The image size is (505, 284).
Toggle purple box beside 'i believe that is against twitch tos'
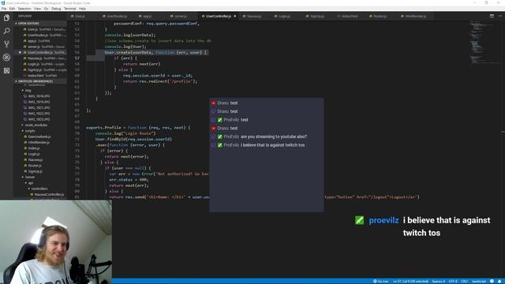pos(213,145)
